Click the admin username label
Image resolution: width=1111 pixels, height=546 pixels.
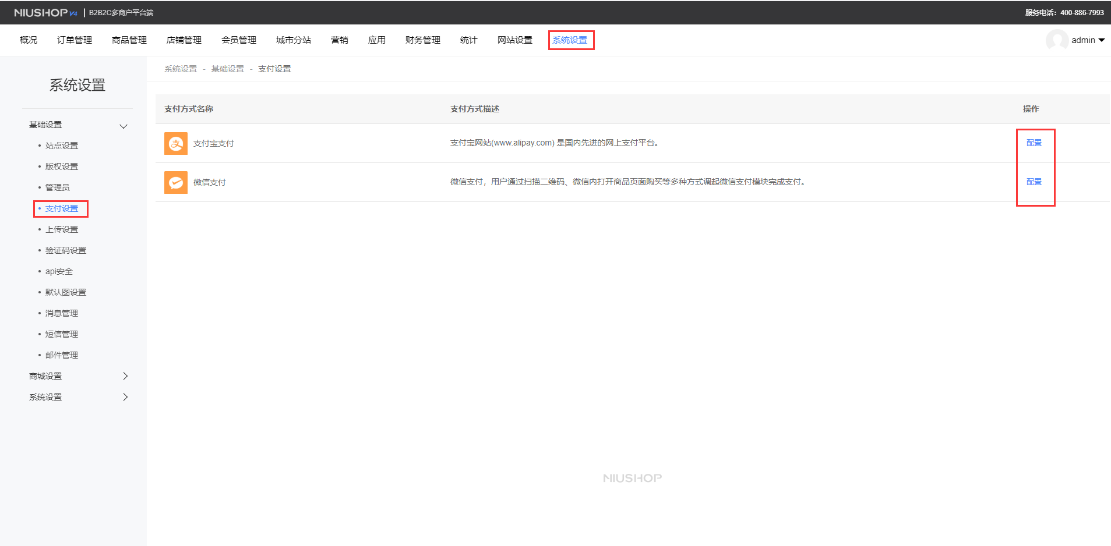pyautogui.click(x=1083, y=40)
